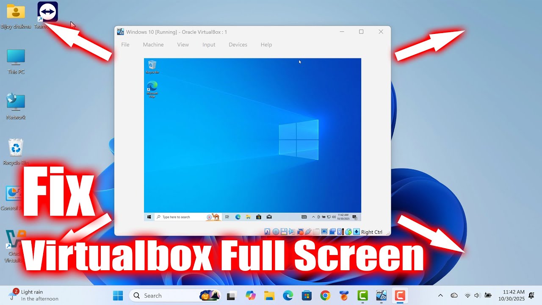The width and height of the screenshot is (542, 305).
Task: Click the host taskbar Search box
Action: point(175,295)
